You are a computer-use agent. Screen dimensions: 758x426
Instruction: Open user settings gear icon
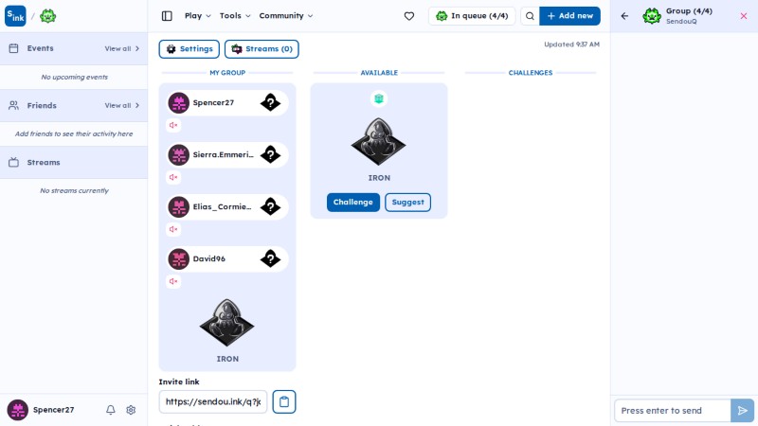pyautogui.click(x=131, y=410)
